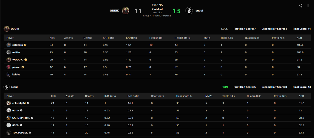Select ODDIK Final Score: 11

coord(302,29)
